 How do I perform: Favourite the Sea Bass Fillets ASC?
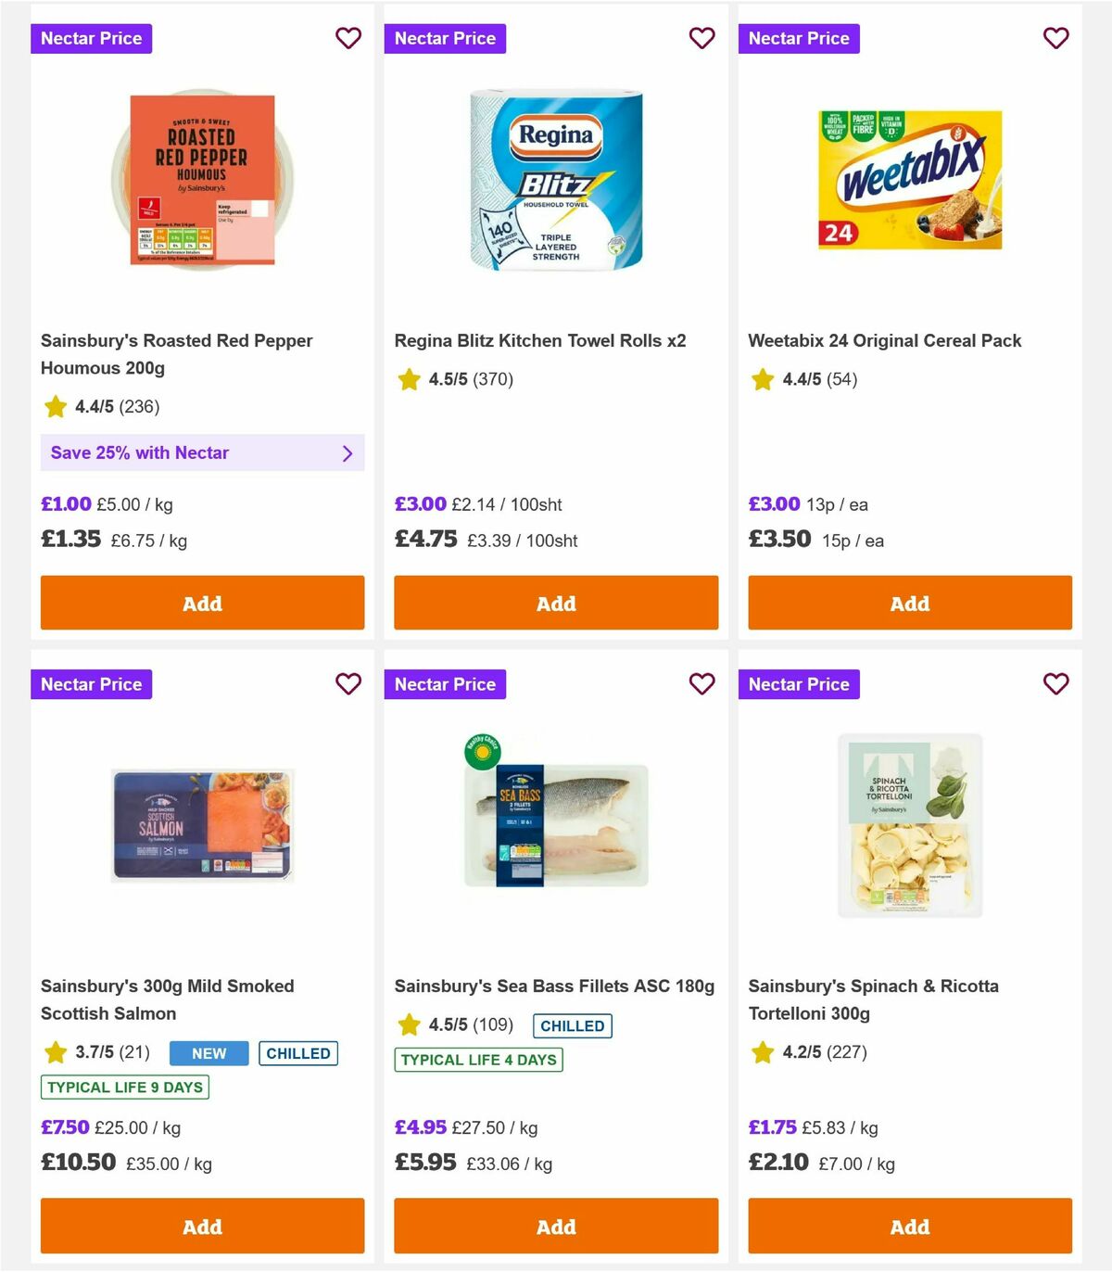tap(702, 684)
